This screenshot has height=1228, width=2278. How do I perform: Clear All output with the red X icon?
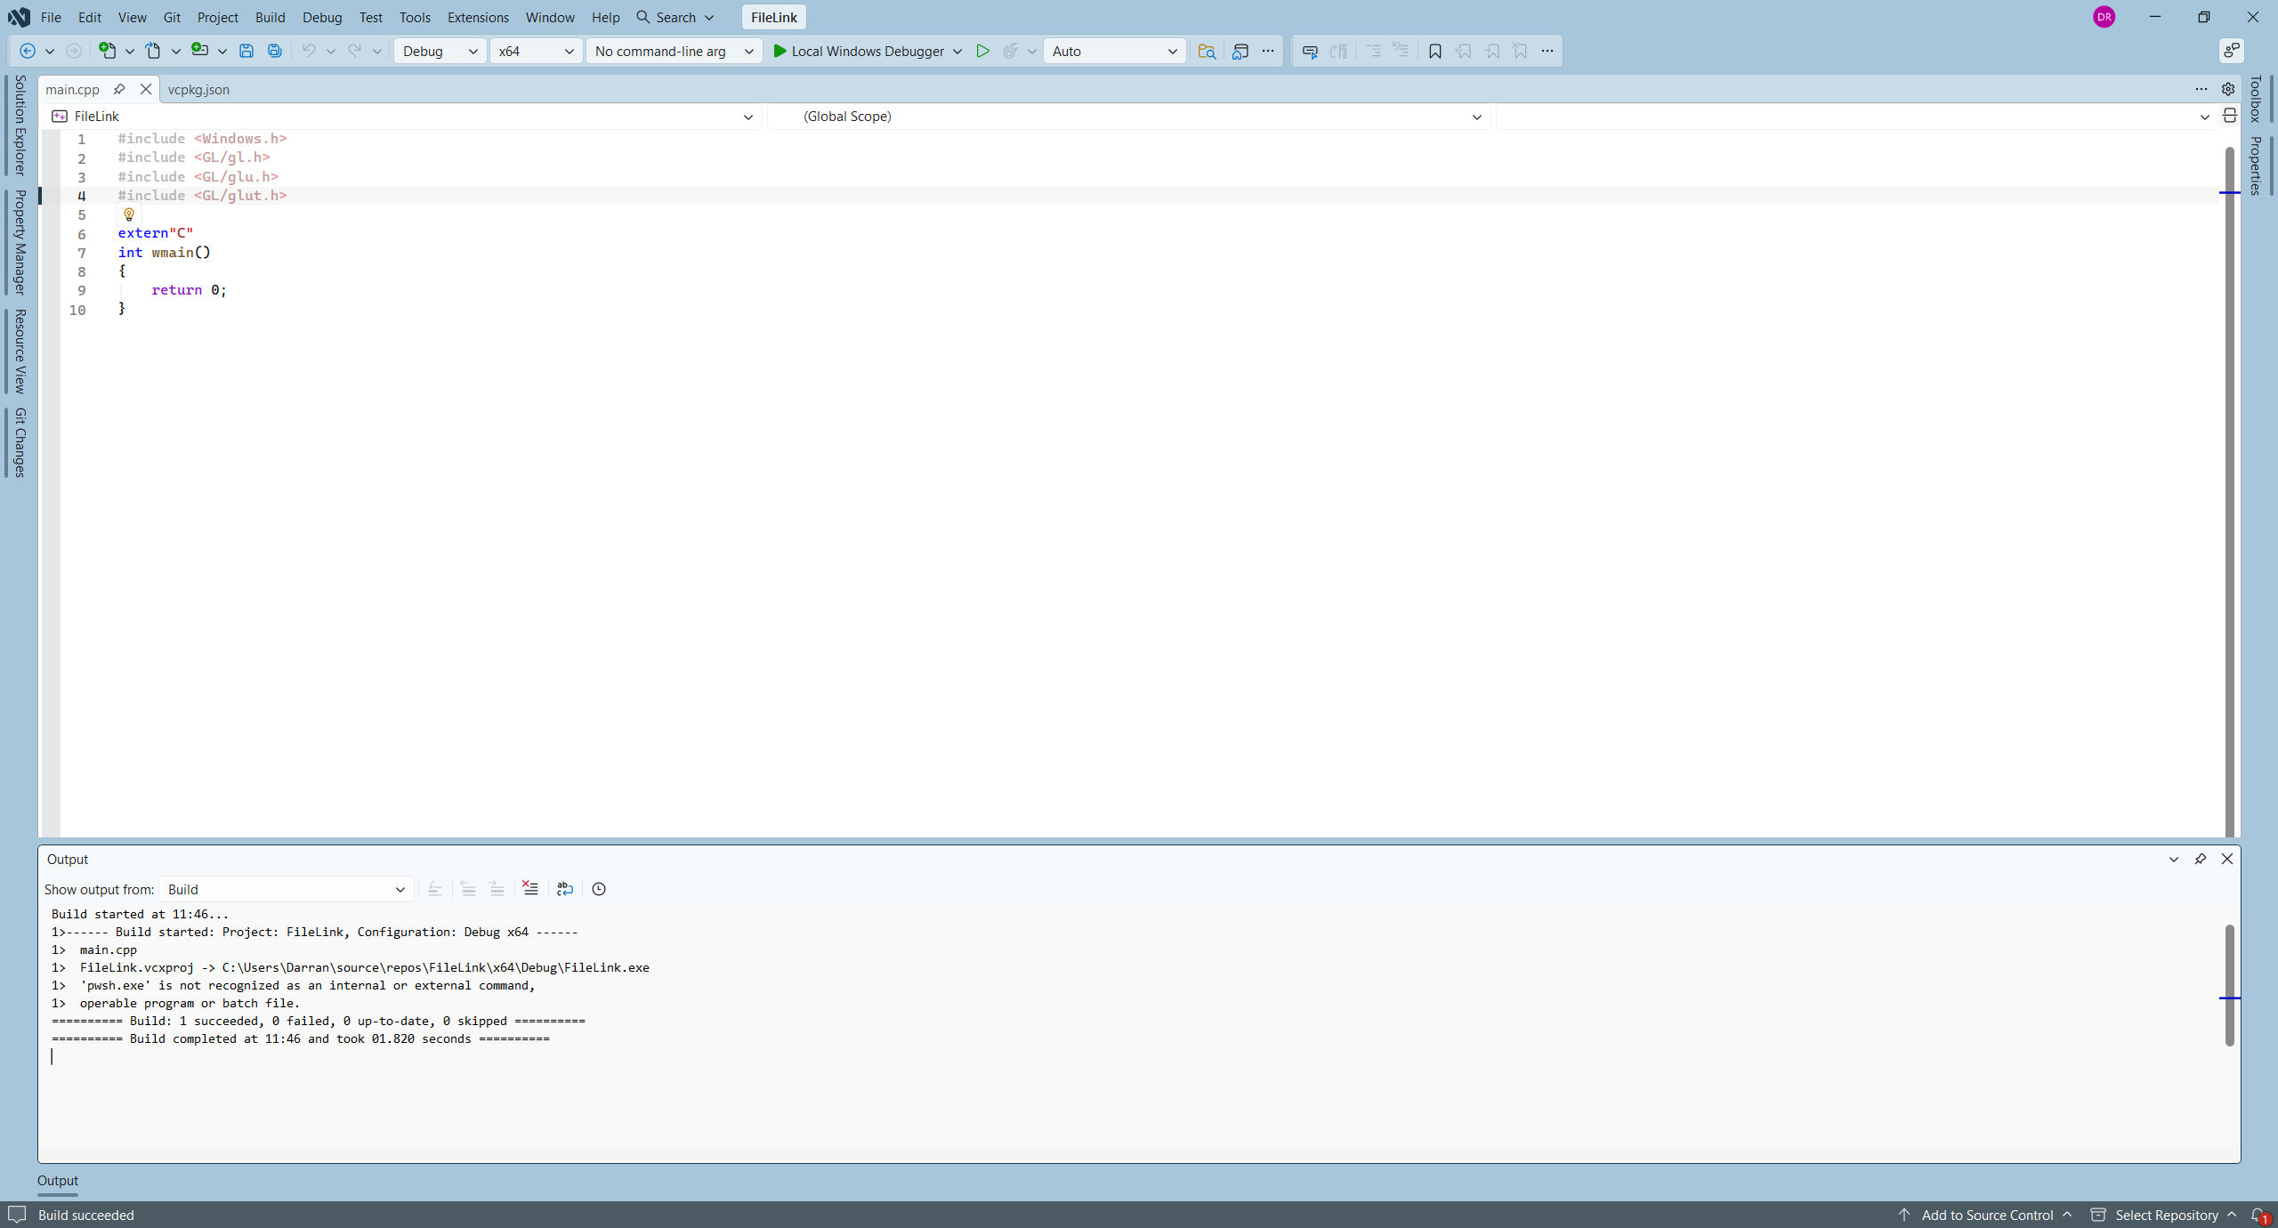click(530, 888)
